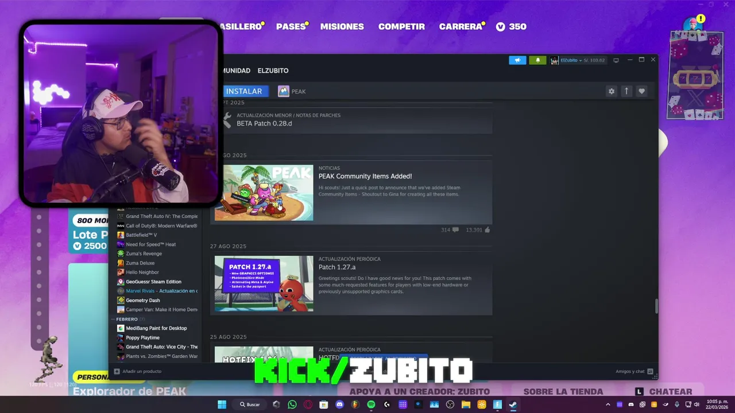This screenshot has width=735, height=413.
Task: Open OBS Studio from the taskbar
Action: click(450, 404)
